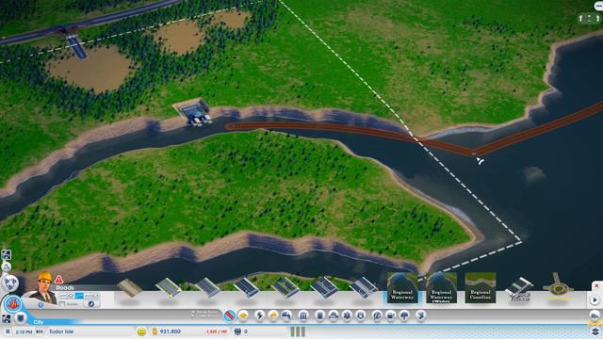
Task: Open the Zones category icon
Action: tap(243, 315)
